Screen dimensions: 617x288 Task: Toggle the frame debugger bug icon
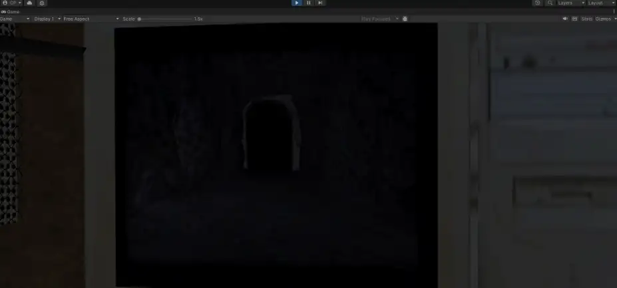pos(405,19)
